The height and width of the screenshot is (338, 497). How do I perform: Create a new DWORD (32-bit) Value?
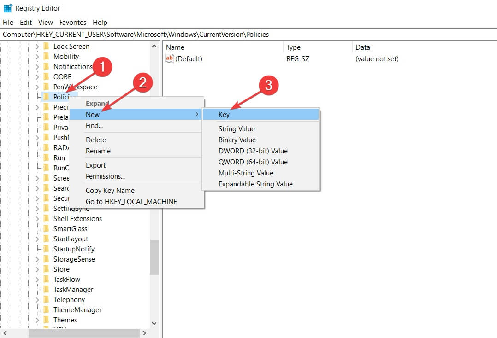260,151
